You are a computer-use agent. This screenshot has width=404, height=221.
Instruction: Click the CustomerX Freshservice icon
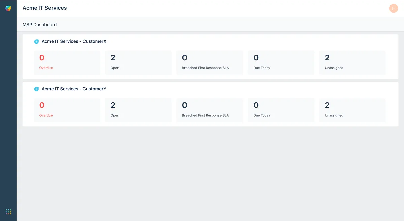(36, 42)
